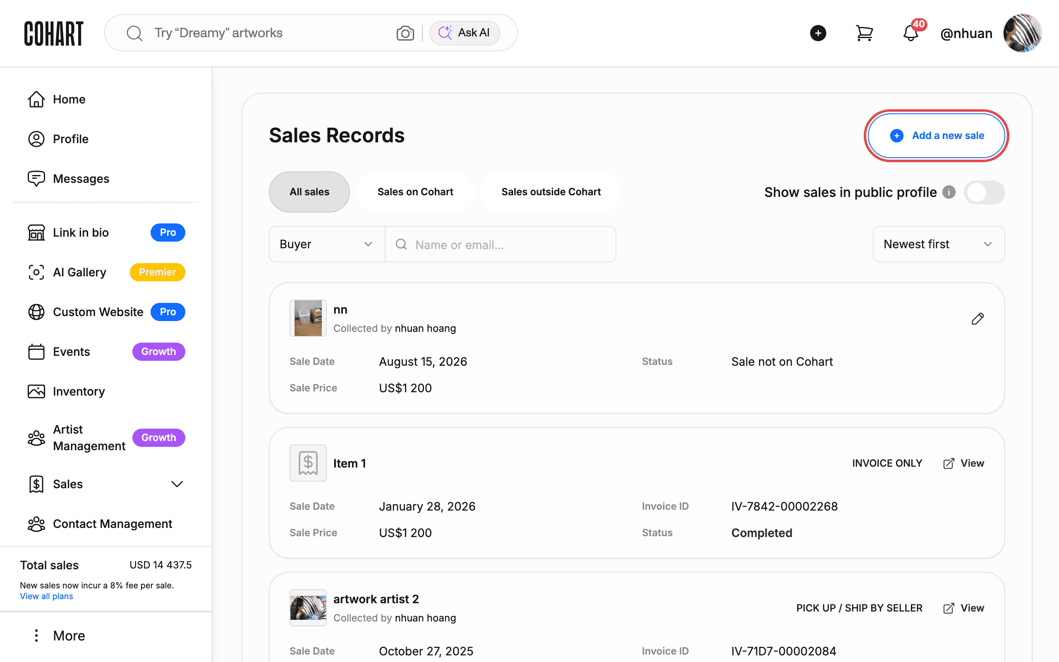Viewport: 1059px width, 662px height.
Task: Click the Messages chat bubble icon
Action: click(x=36, y=179)
